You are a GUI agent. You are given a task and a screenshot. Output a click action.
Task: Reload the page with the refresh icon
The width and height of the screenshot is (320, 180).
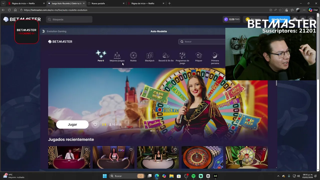(x=9, y=10)
